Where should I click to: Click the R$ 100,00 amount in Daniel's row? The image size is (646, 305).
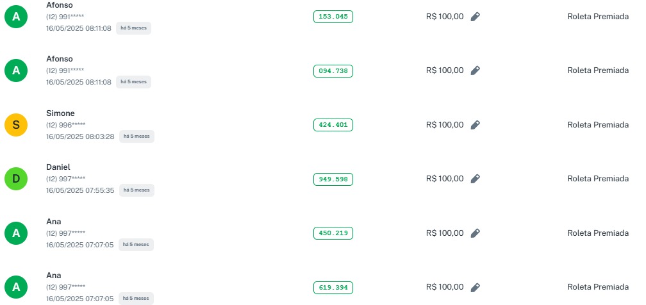coord(444,179)
